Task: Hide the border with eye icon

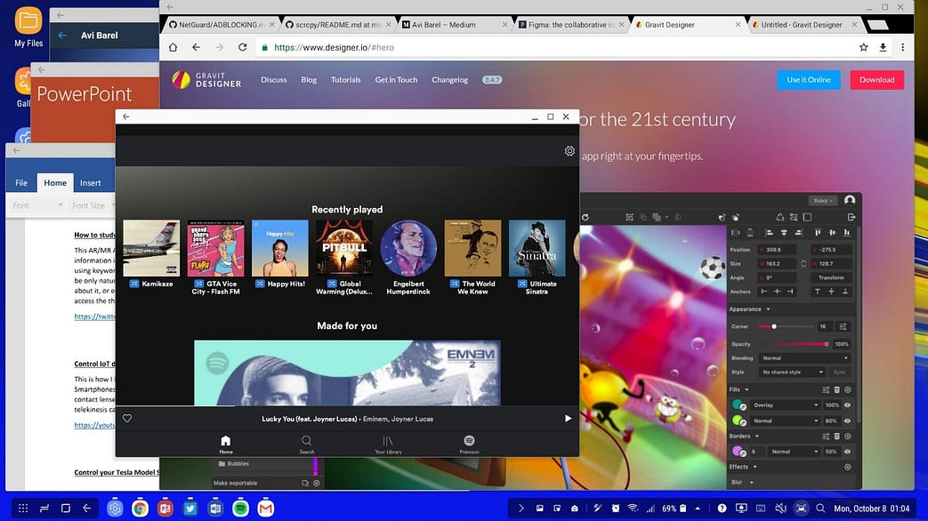Action: click(x=848, y=452)
